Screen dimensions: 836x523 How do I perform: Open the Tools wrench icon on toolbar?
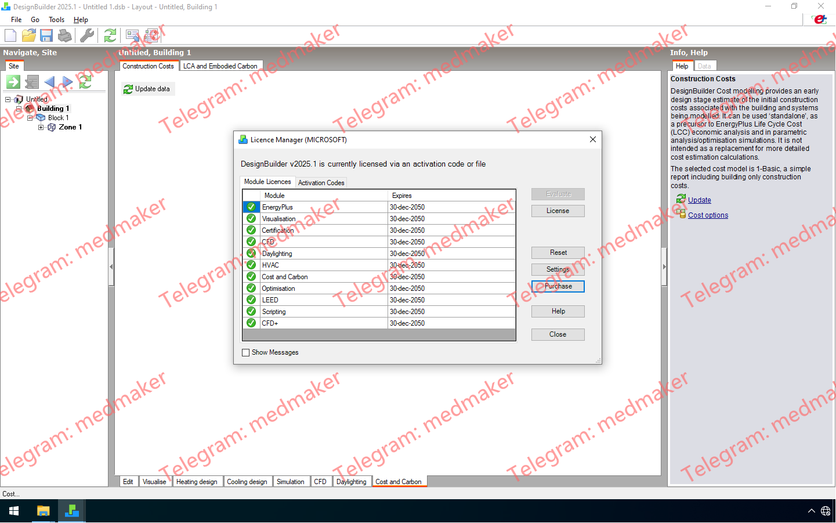(87, 35)
